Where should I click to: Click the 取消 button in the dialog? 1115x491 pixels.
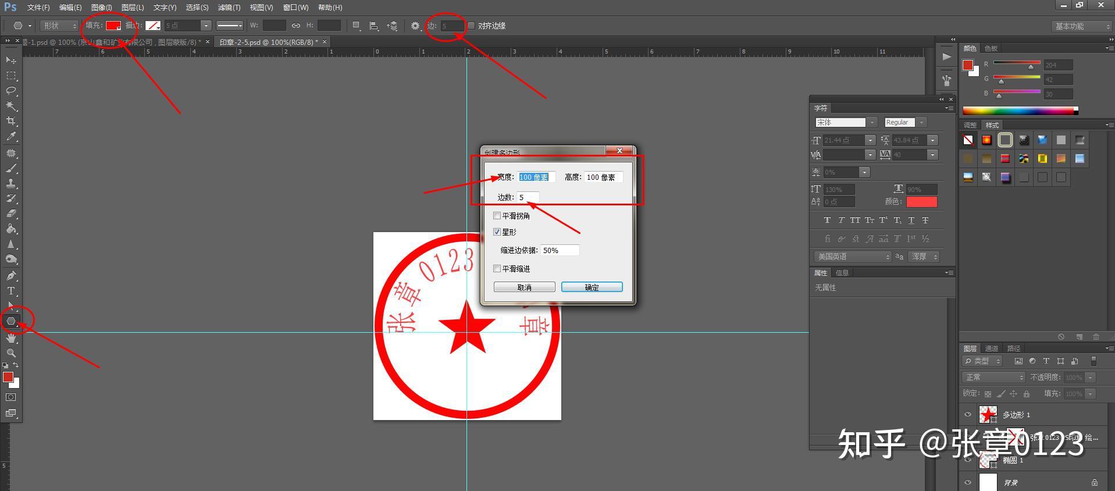click(524, 287)
